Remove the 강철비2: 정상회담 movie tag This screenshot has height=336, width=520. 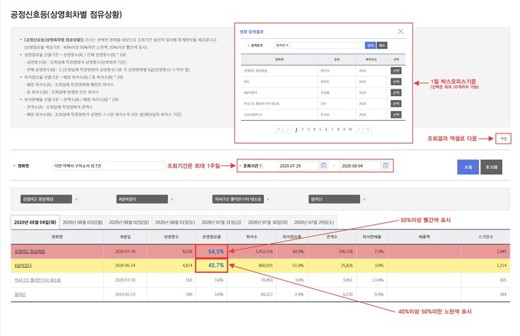[76, 199]
